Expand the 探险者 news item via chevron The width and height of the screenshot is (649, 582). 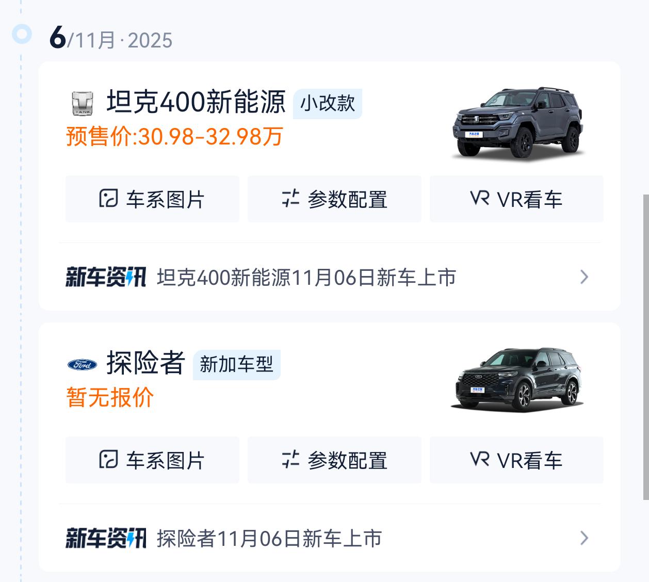point(584,539)
